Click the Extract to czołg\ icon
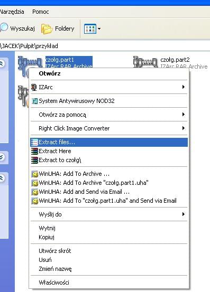Screen dimensions: 210x292 34,160
